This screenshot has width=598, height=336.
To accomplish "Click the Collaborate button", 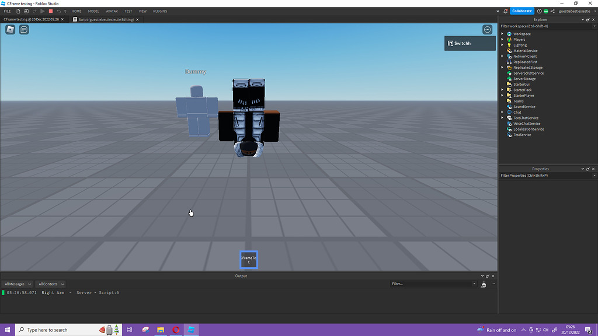I will pyautogui.click(x=521, y=10).
